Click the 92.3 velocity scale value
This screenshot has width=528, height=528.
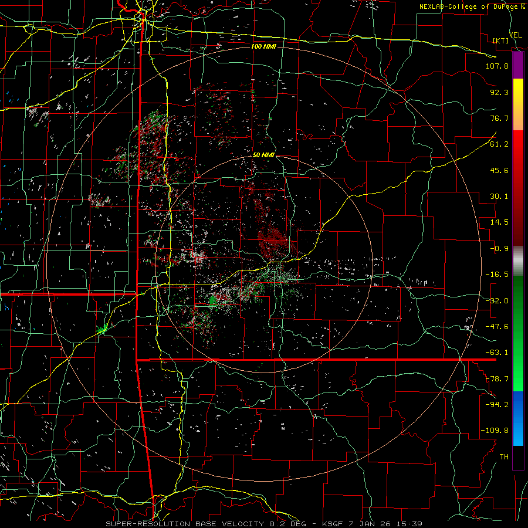click(x=499, y=92)
